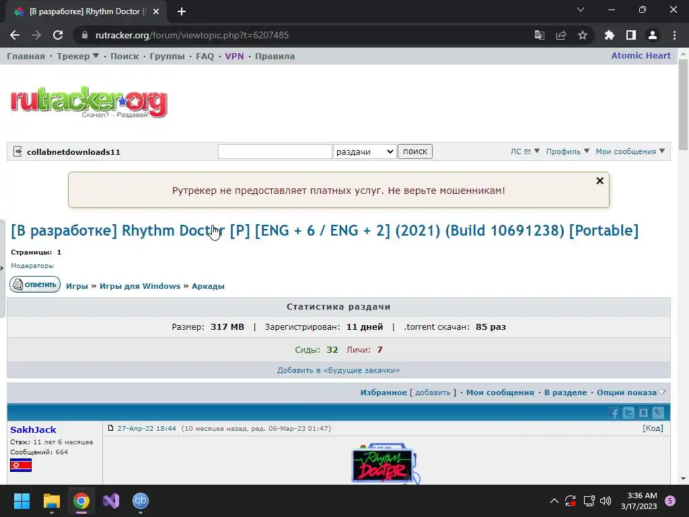Click the page vertical scrollbar thumb
This screenshot has width=689, height=517.
click(x=683, y=104)
